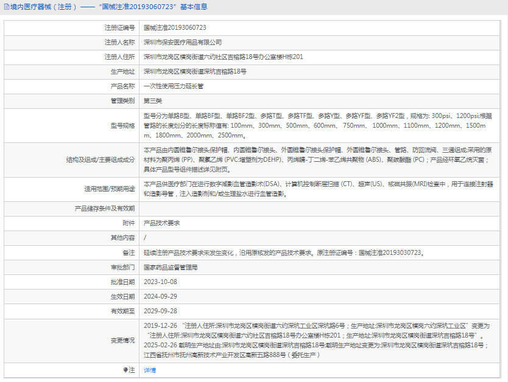
Task: Click the 结构及组成 description text
Action: 318,160
